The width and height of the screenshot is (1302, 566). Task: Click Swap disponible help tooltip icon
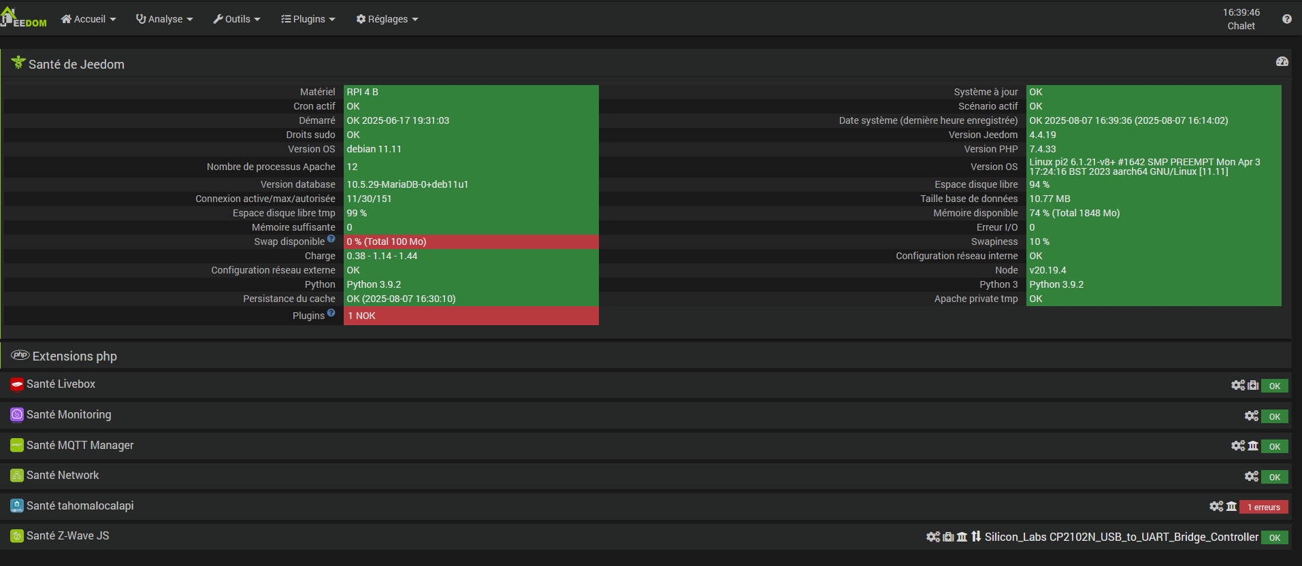(331, 239)
